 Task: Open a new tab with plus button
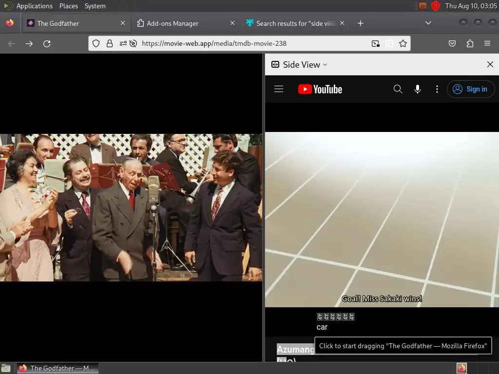pyautogui.click(x=360, y=23)
